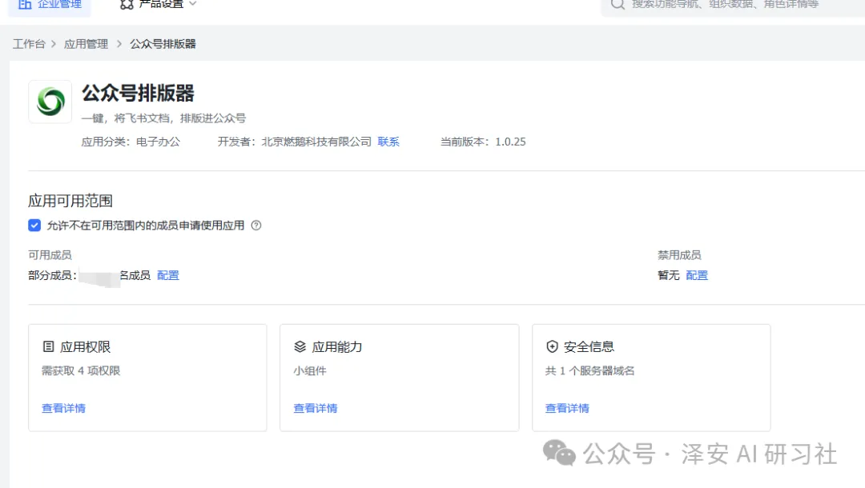Click 配置 link for 可用成员
865x488 pixels.
168,275
